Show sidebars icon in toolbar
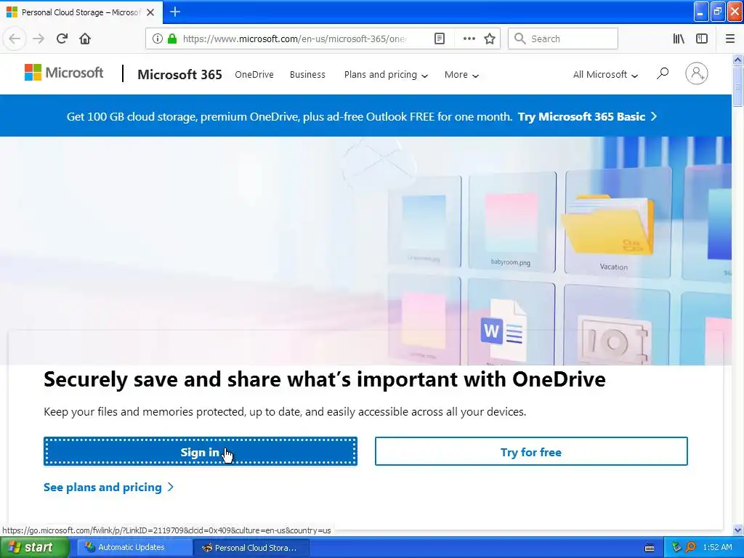 pos(702,39)
